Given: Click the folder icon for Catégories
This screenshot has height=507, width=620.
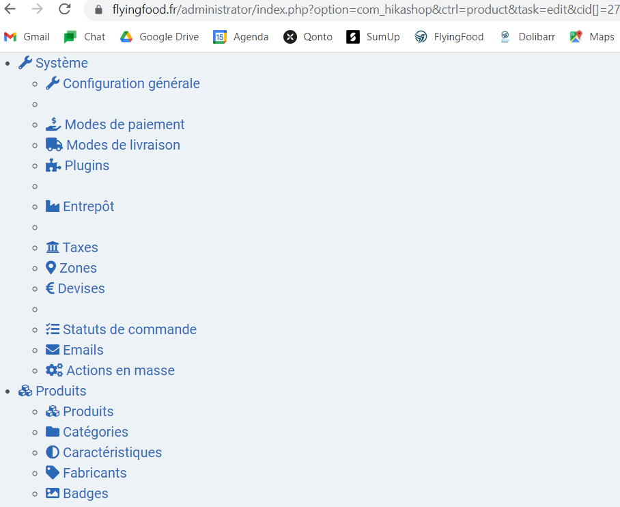Looking at the screenshot, I should (53, 431).
